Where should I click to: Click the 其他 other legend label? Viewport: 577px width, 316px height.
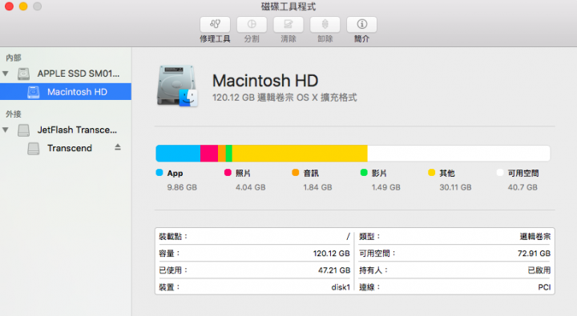(447, 173)
